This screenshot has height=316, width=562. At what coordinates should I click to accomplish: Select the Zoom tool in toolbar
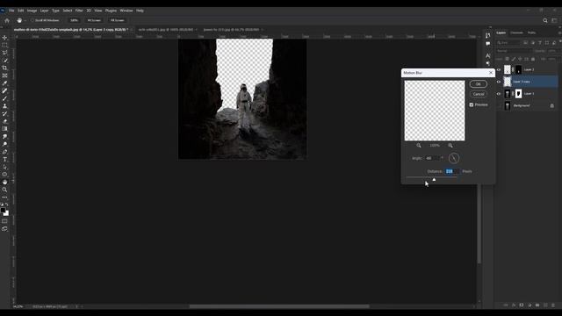pos(4,190)
